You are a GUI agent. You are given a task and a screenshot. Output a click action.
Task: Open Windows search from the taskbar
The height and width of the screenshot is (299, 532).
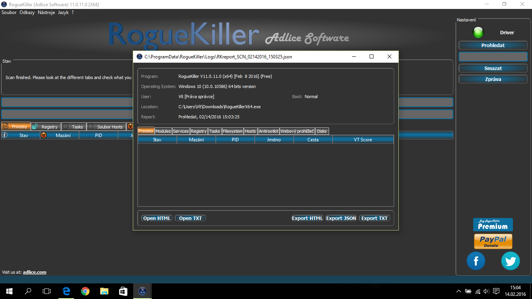click(x=28, y=291)
